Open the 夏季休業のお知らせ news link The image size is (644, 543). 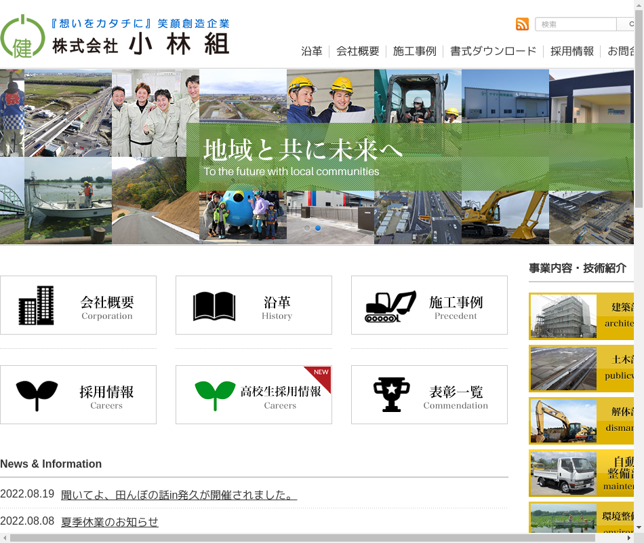coord(109,522)
